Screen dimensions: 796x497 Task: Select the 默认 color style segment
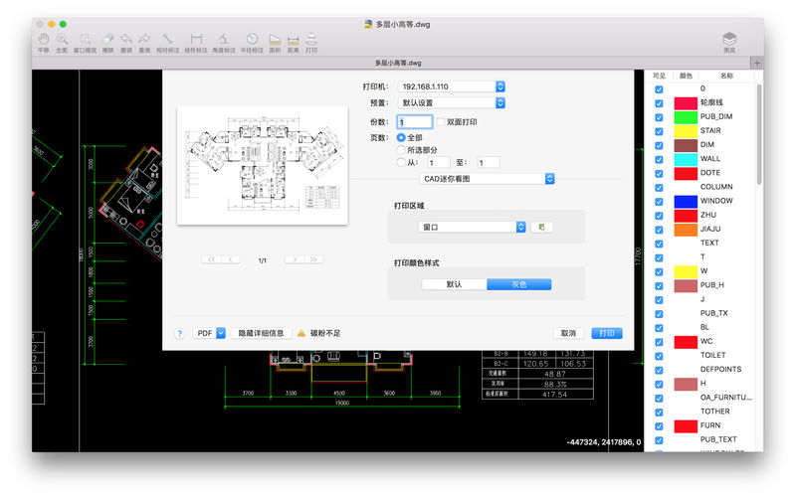[454, 284]
